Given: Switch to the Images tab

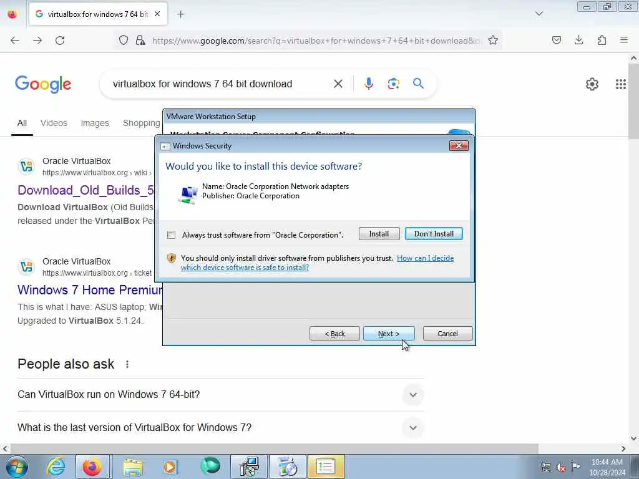Looking at the screenshot, I should pyautogui.click(x=95, y=123).
